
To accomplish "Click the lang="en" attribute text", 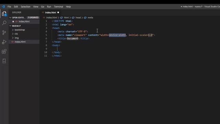I will click(x=66, y=24).
